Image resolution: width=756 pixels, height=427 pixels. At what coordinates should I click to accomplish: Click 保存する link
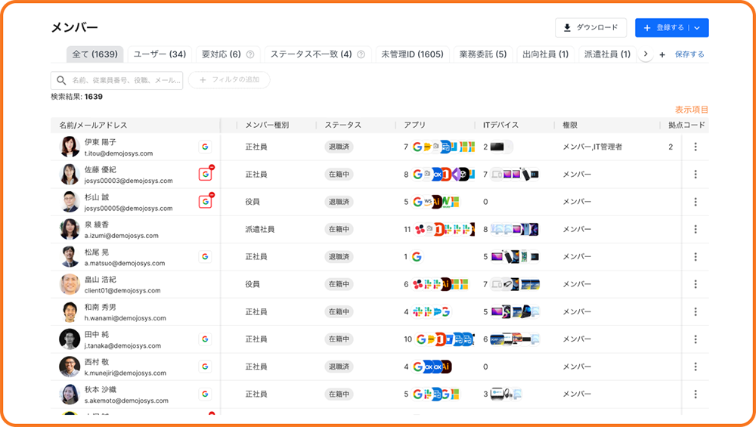[689, 54]
